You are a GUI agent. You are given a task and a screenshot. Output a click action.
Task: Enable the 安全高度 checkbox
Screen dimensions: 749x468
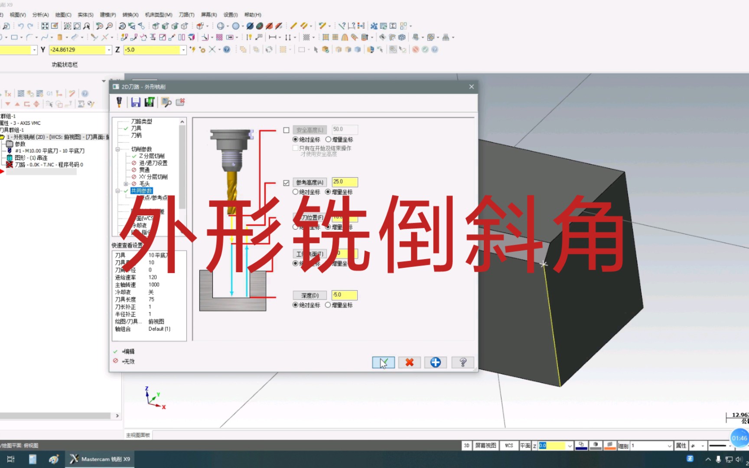click(286, 129)
